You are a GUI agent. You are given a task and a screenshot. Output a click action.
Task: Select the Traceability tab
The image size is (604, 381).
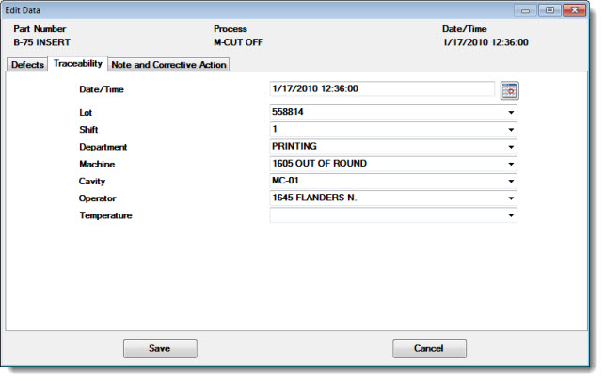(x=78, y=64)
